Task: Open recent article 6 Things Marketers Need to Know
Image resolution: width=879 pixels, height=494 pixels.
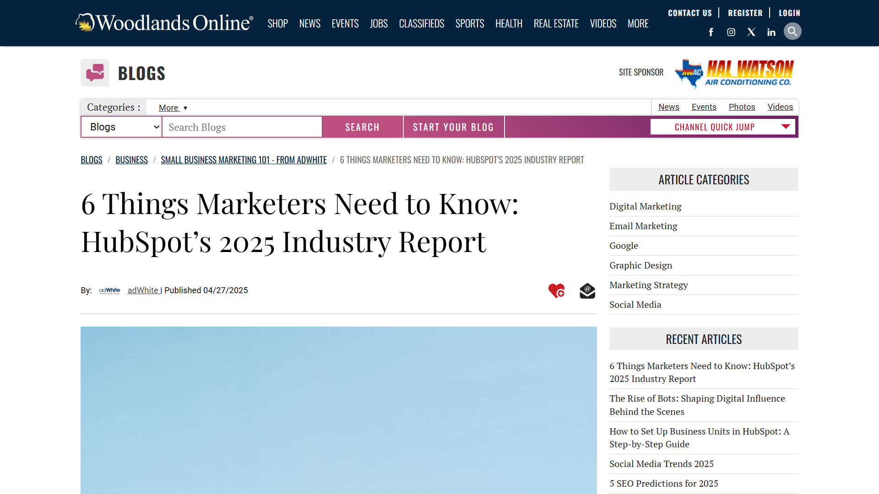Action: (x=702, y=372)
